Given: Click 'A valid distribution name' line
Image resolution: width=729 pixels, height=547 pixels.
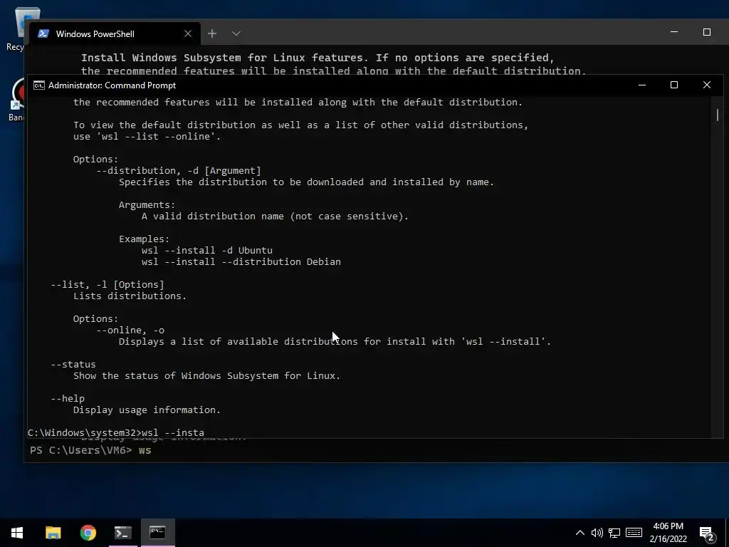Looking at the screenshot, I should coord(275,217).
